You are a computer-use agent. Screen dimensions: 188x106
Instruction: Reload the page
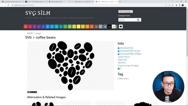tap(9, 5)
